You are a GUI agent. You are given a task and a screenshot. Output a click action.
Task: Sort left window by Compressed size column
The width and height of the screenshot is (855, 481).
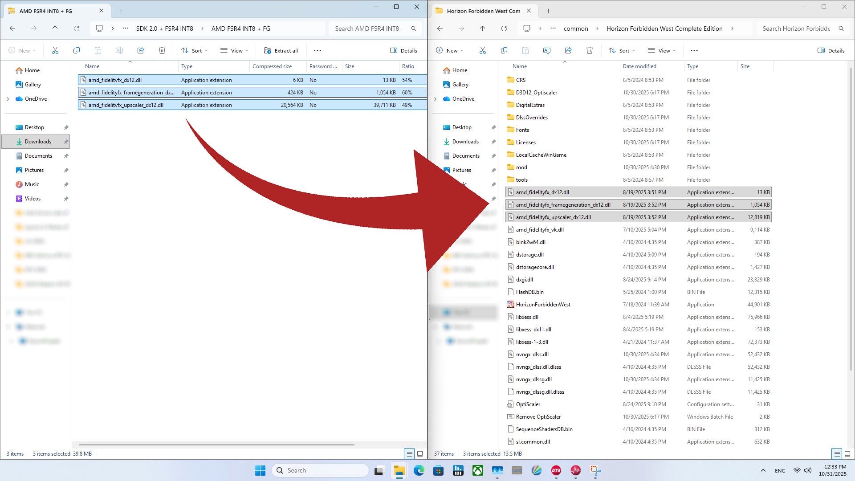pyautogui.click(x=278, y=66)
